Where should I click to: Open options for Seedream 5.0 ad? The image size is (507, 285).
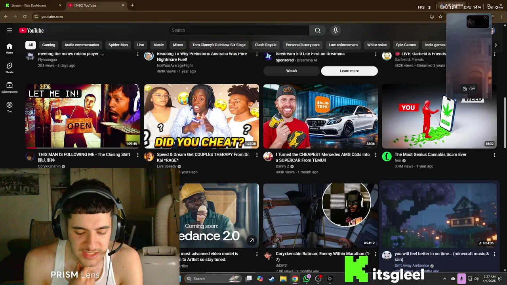[x=375, y=54]
